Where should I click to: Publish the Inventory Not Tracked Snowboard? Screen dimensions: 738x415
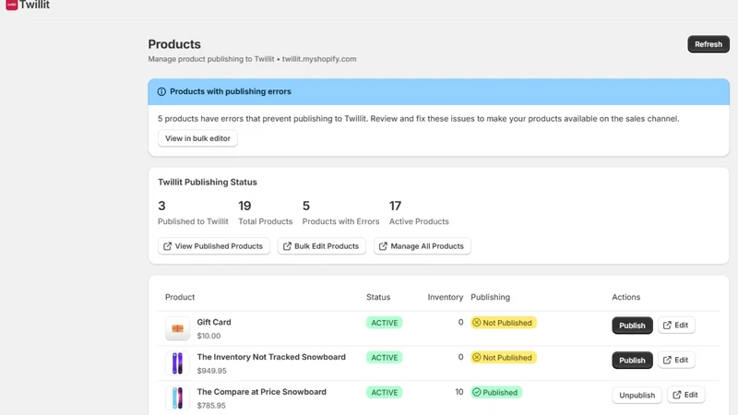tap(632, 361)
